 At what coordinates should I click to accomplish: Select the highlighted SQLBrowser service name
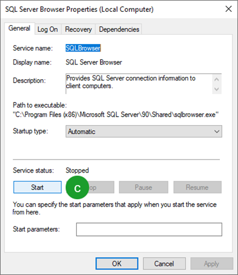point(83,48)
